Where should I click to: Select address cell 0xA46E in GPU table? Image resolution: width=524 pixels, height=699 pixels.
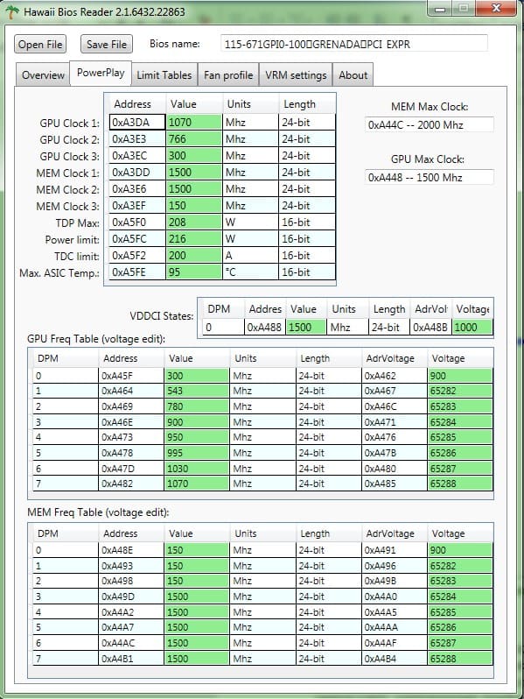[x=131, y=422]
